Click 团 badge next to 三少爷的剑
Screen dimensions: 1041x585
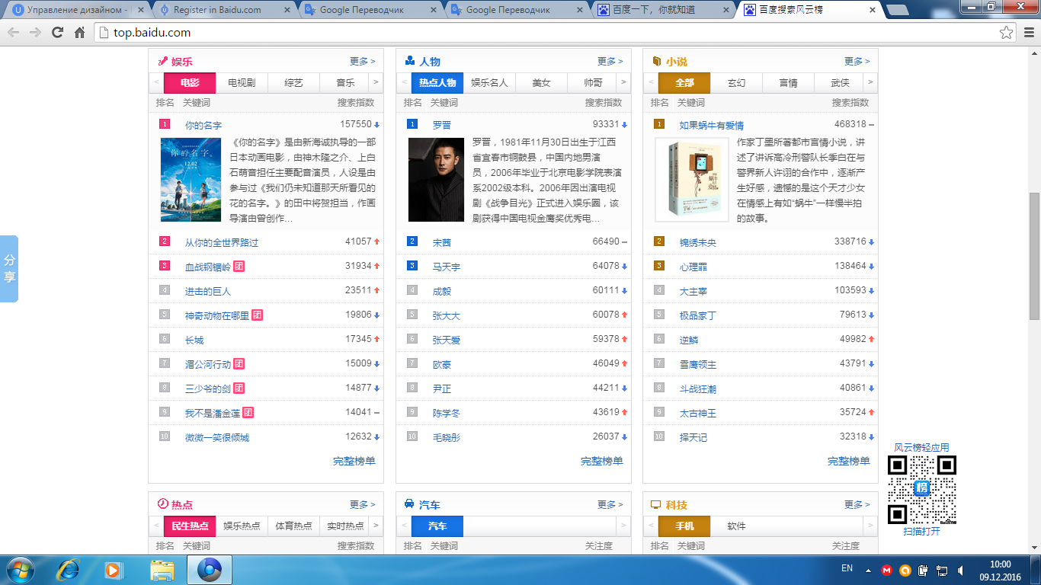click(239, 388)
